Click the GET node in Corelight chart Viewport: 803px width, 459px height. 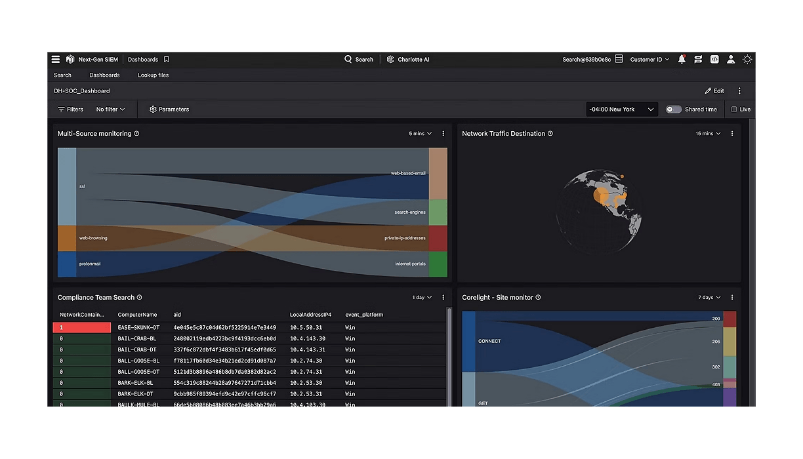click(468, 389)
